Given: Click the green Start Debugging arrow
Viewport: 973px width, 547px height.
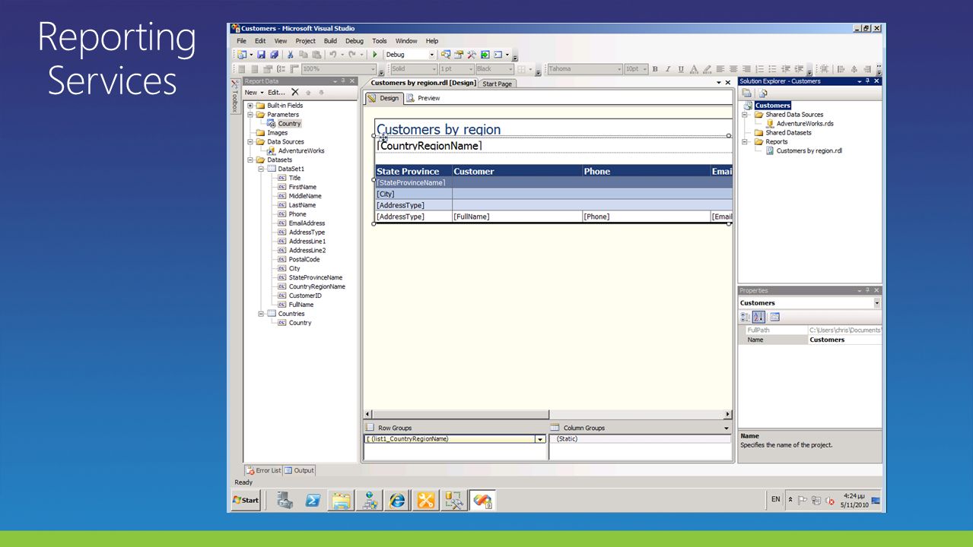Looking at the screenshot, I should pyautogui.click(x=375, y=55).
